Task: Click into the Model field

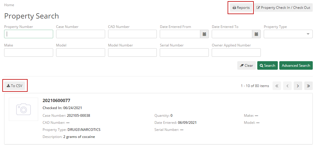Action: 80,53
